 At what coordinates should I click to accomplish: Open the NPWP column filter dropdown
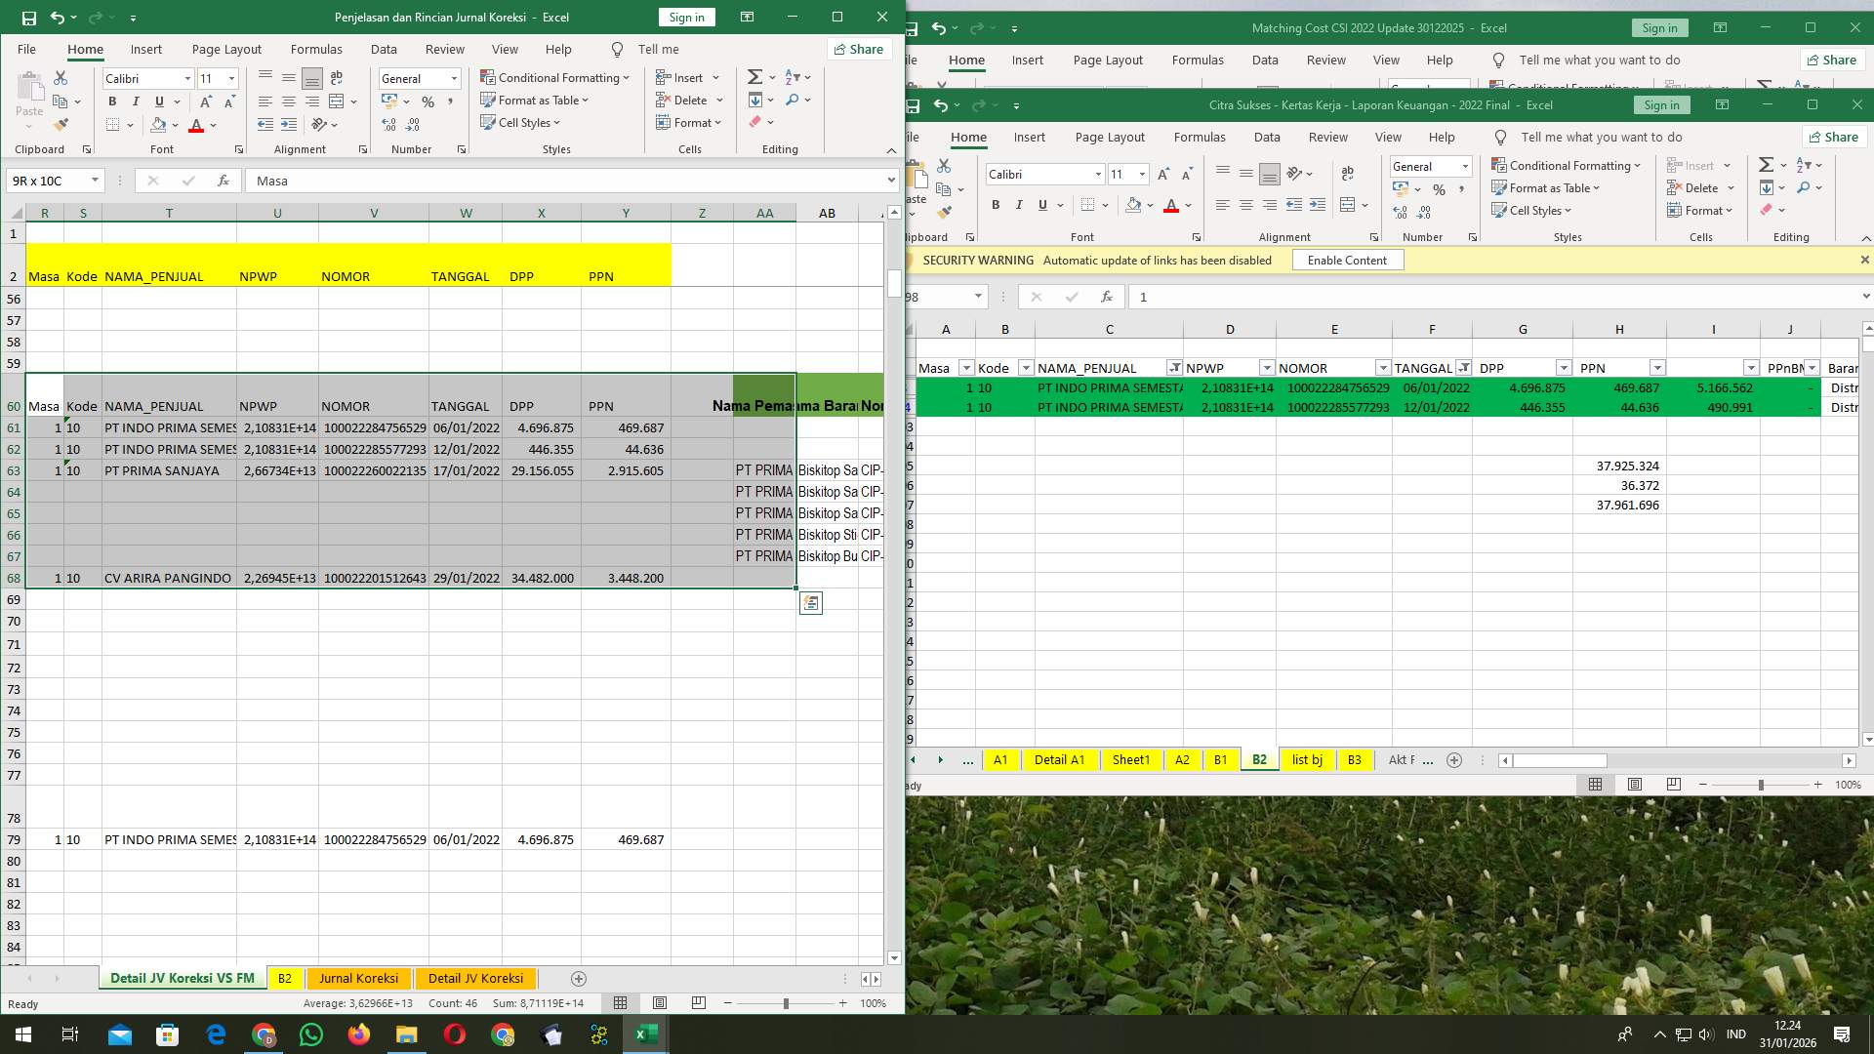[1268, 367]
